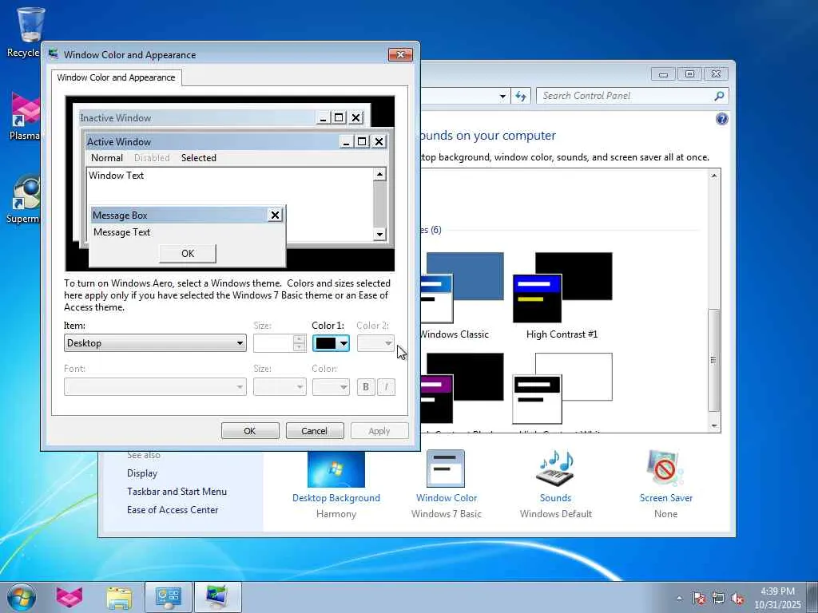Viewport: 818px width, 613px height.
Task: Open Windows Explorer from the taskbar
Action: pos(119,597)
